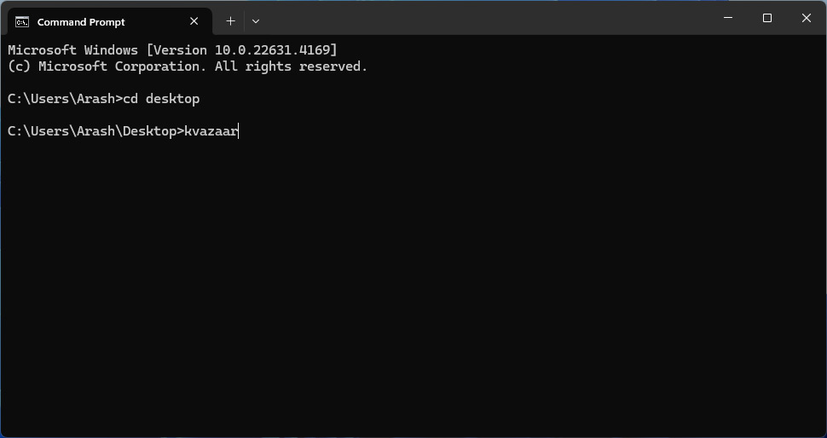Viewport: 827px width, 438px height.
Task: Click the typed kvazaar command text
Action: click(211, 131)
